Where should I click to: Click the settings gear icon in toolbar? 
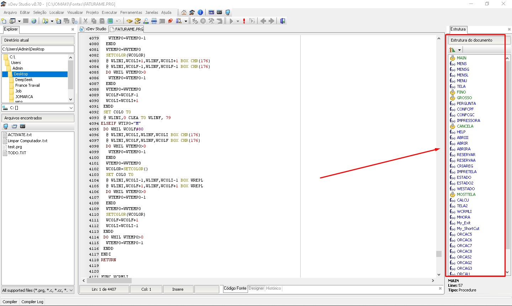(203, 21)
